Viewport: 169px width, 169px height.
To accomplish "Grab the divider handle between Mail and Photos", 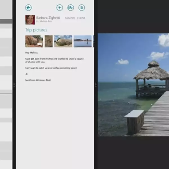I will click(x=96, y=84).
